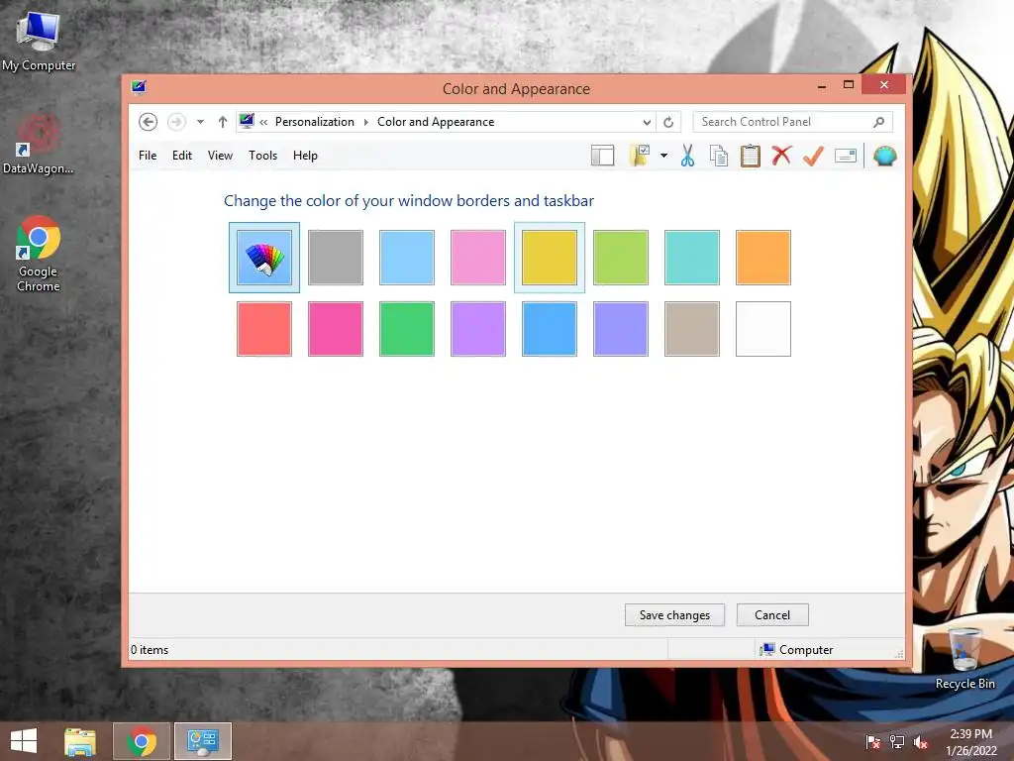Open the recent locations dropdown arrow
1014x761 pixels.
tap(200, 122)
